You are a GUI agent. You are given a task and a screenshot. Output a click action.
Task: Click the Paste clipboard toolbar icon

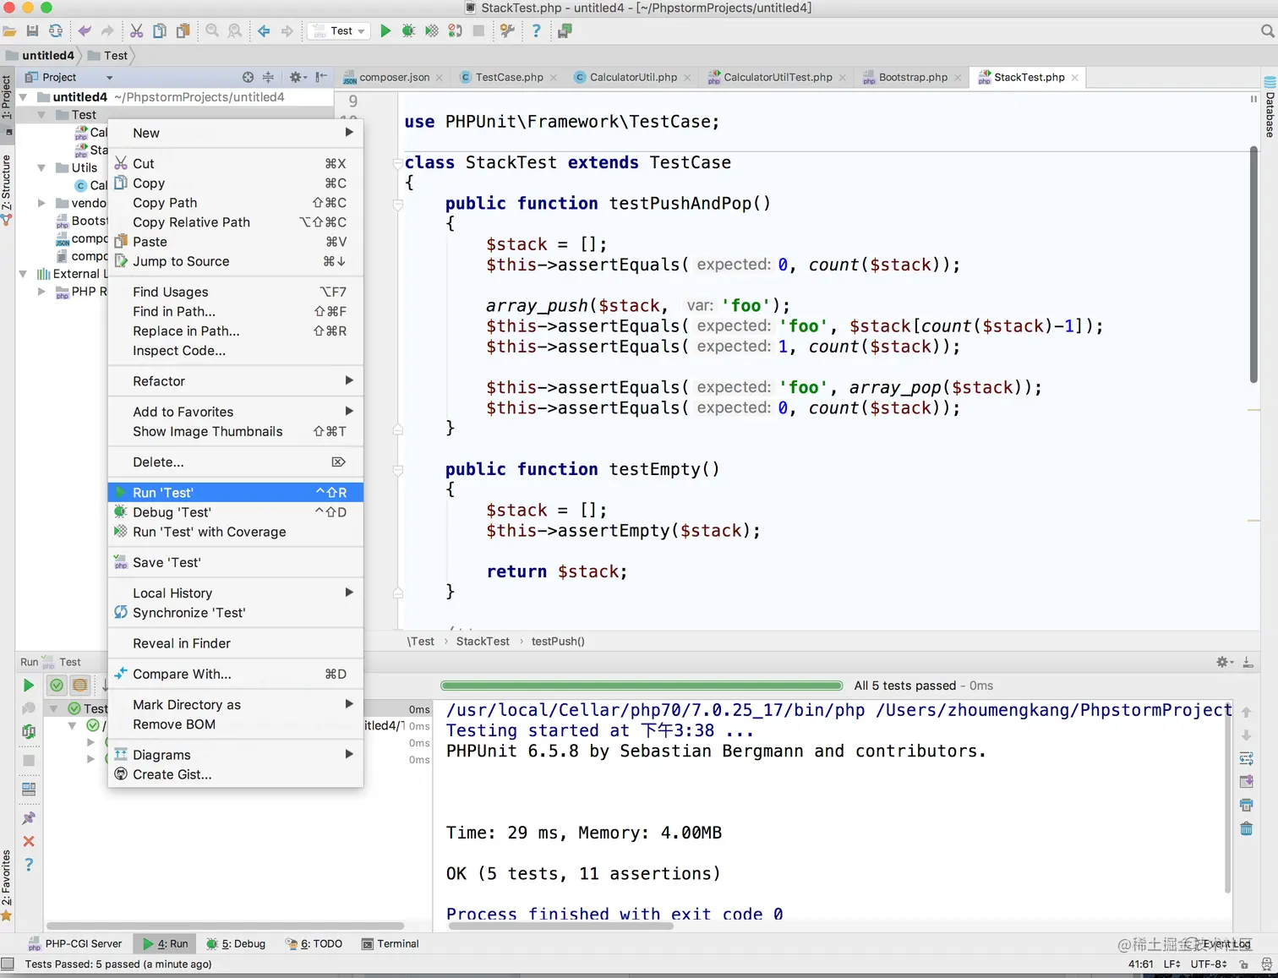(x=183, y=31)
